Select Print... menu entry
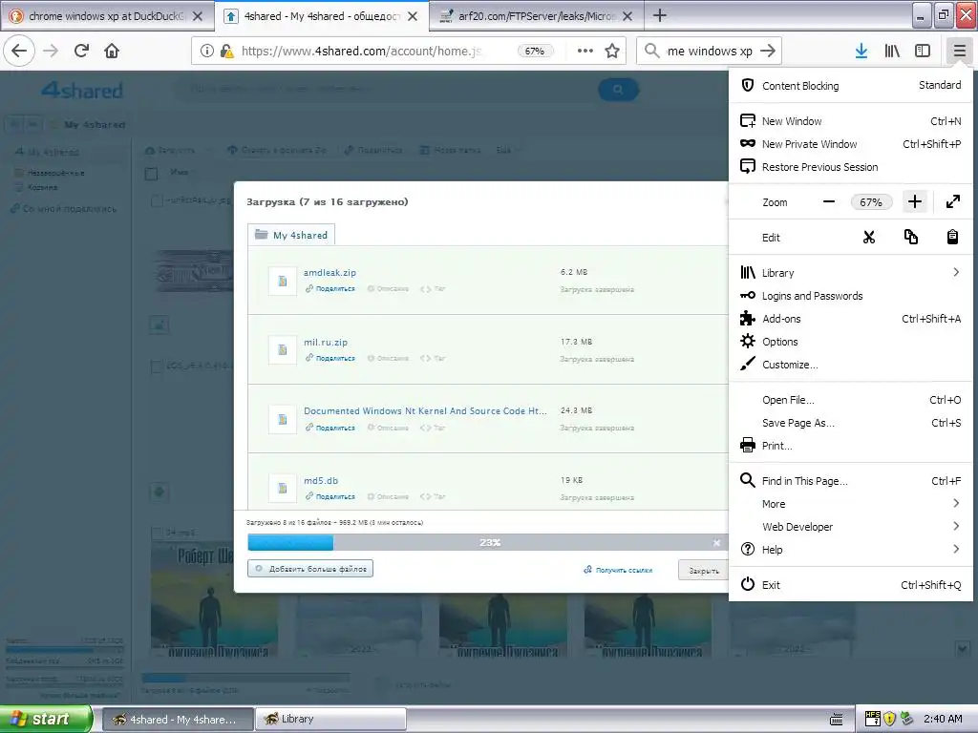The image size is (978, 733). tap(851, 447)
